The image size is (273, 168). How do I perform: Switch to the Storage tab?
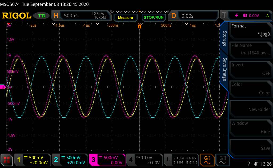tap(225, 39)
